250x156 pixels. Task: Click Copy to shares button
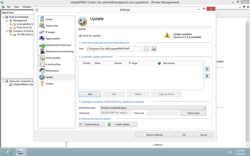(x=166, y=94)
